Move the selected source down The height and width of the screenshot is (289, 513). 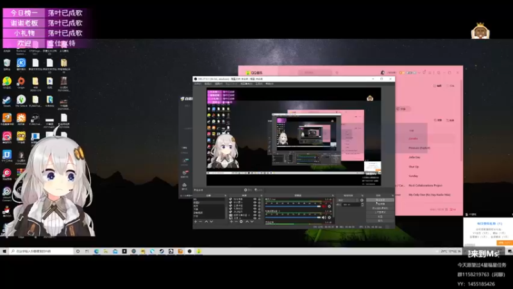252,222
